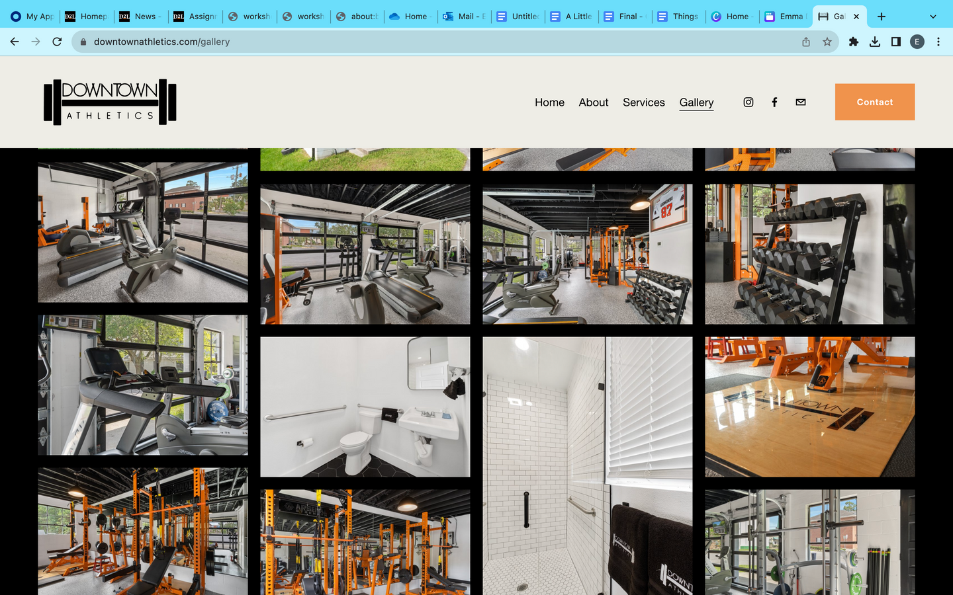Toggle the browser side panel
953x595 pixels.
tap(896, 42)
